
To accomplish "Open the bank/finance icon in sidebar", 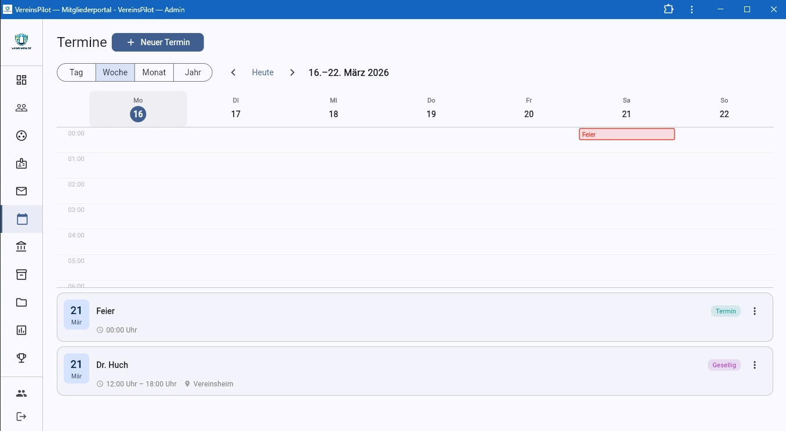I will (21, 247).
